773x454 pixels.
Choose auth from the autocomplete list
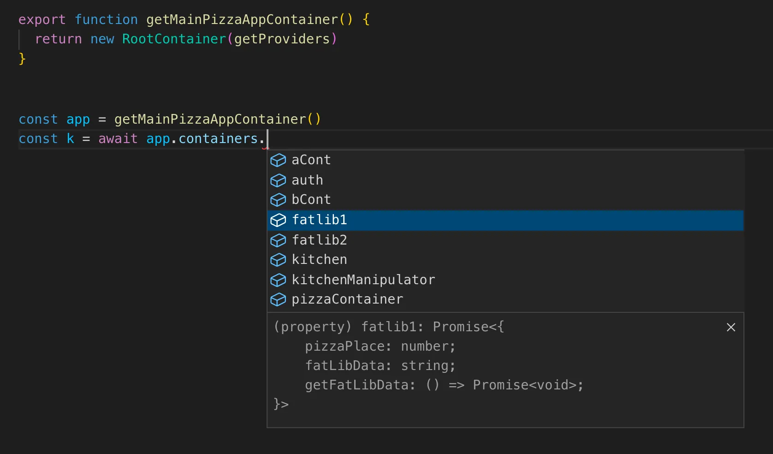pyautogui.click(x=307, y=180)
